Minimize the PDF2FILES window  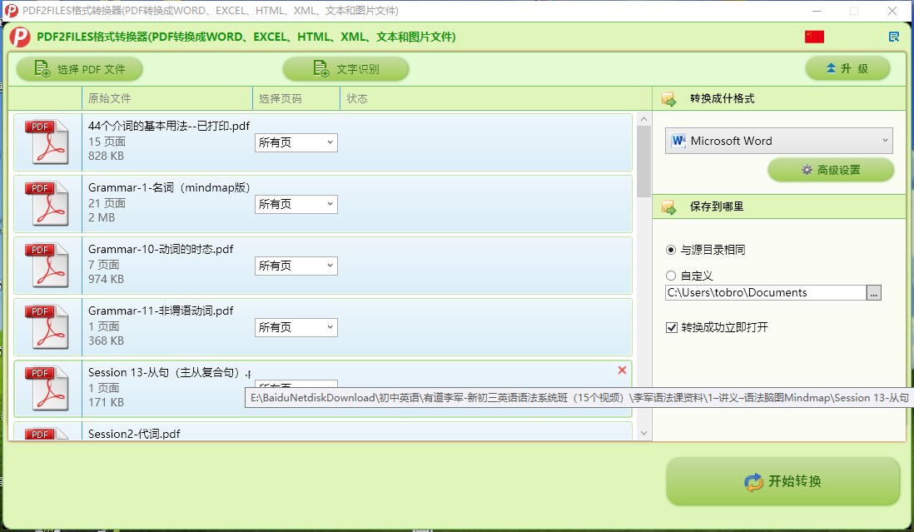[817, 11]
